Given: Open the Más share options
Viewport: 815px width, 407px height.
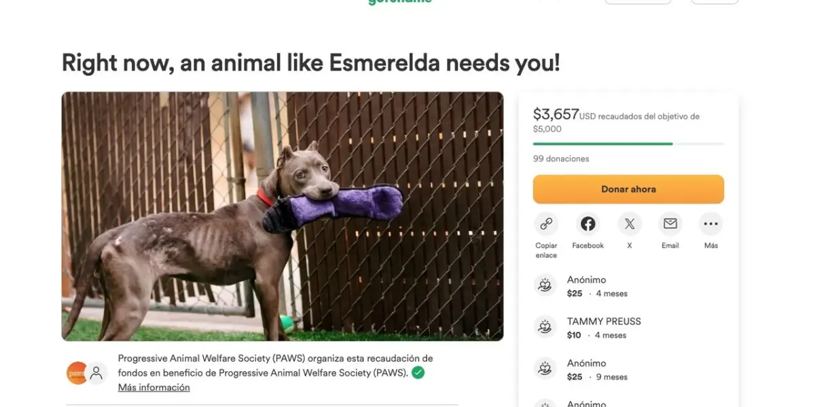Looking at the screenshot, I should pyautogui.click(x=711, y=224).
